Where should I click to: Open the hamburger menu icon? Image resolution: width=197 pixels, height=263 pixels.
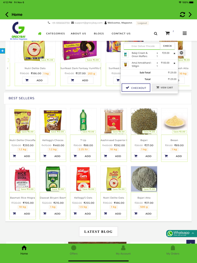point(185,34)
